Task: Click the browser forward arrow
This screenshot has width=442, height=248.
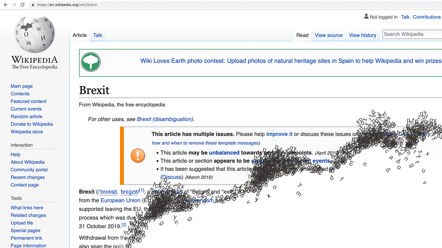Action: tap(14, 5)
